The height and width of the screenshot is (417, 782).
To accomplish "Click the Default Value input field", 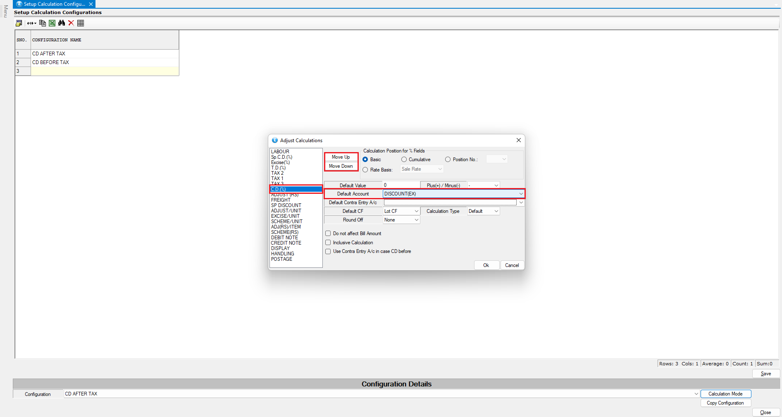I will (x=401, y=185).
